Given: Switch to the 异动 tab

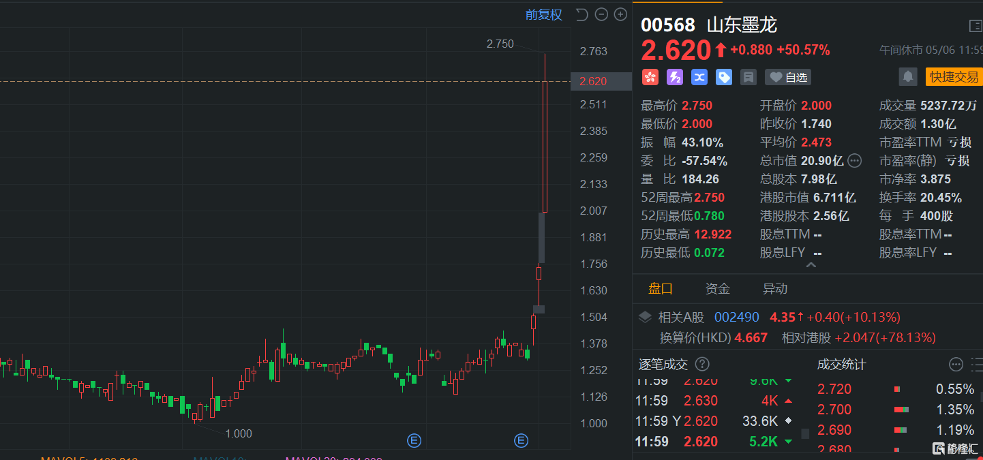Looking at the screenshot, I should (x=775, y=289).
